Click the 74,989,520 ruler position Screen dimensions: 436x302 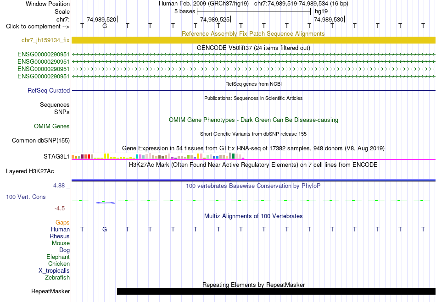(x=101, y=19)
